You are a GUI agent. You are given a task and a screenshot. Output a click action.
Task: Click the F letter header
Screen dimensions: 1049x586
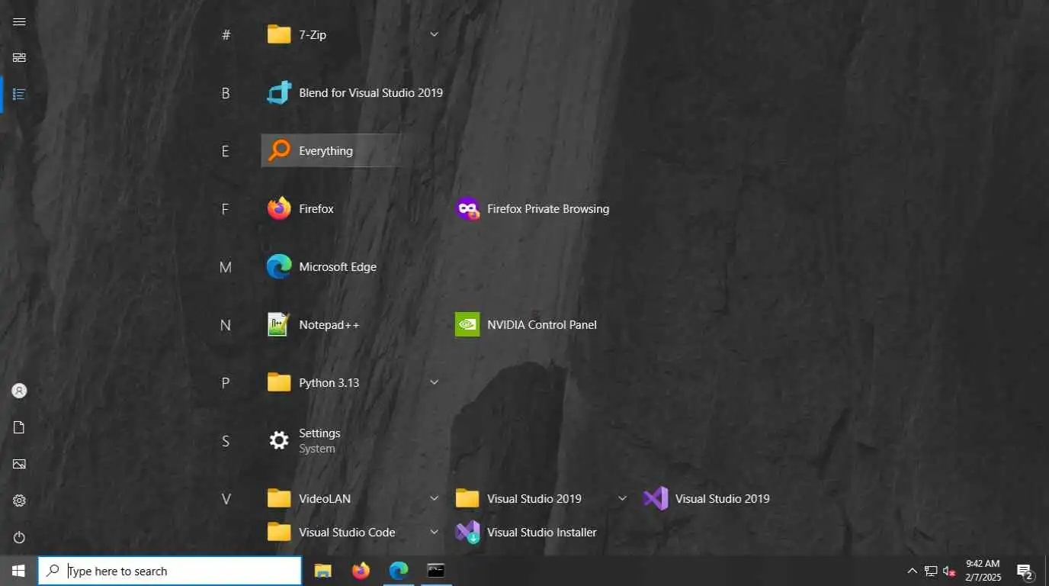point(226,209)
